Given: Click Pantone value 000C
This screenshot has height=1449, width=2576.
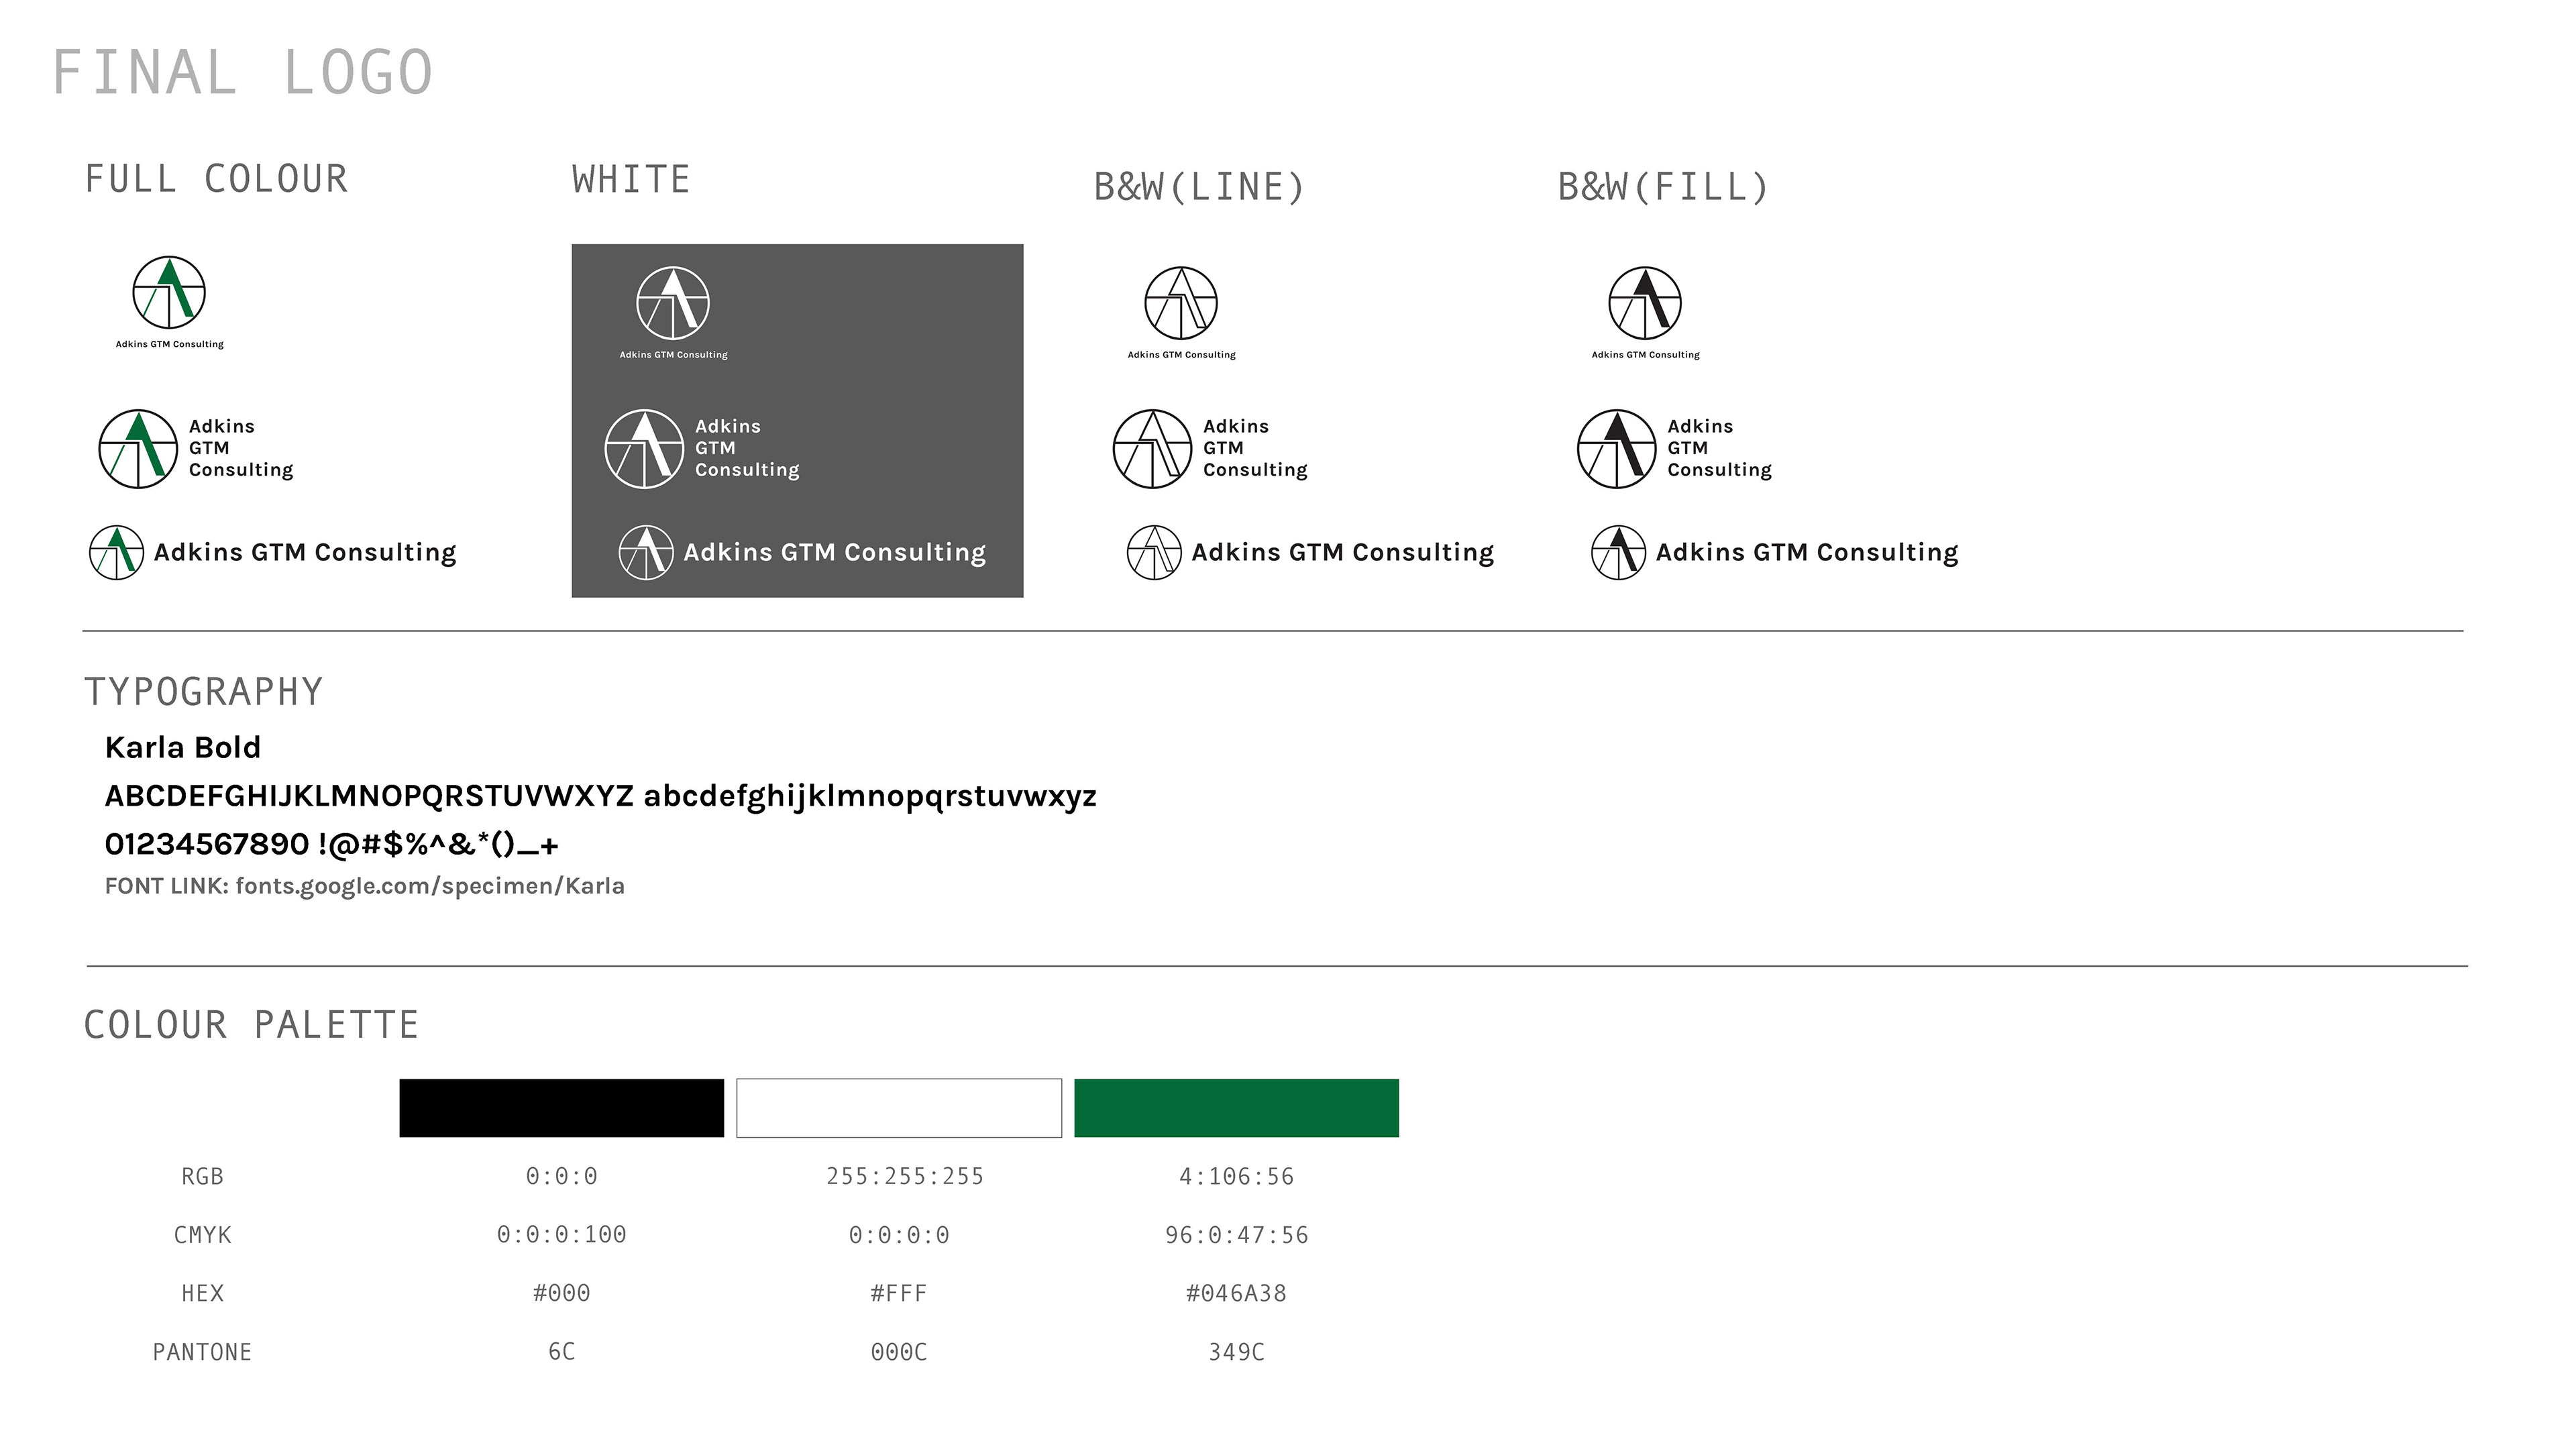Looking at the screenshot, I should click(899, 1353).
